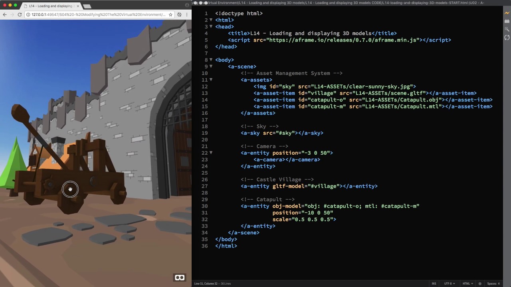
Task: Collapse the html tag at line 2
Action: coord(211,20)
